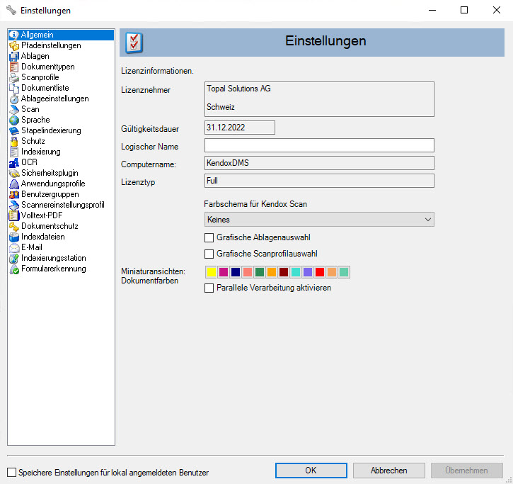This screenshot has height=484, width=513.
Task: Open Schutz via its padlock icon
Action: [14, 141]
